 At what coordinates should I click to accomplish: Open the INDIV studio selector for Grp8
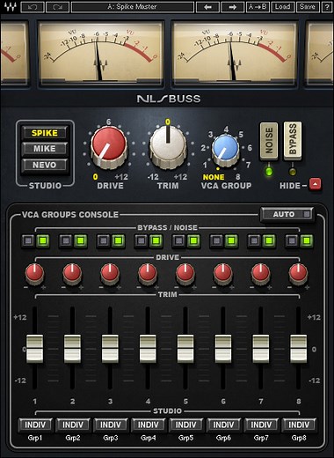pyautogui.click(x=299, y=425)
